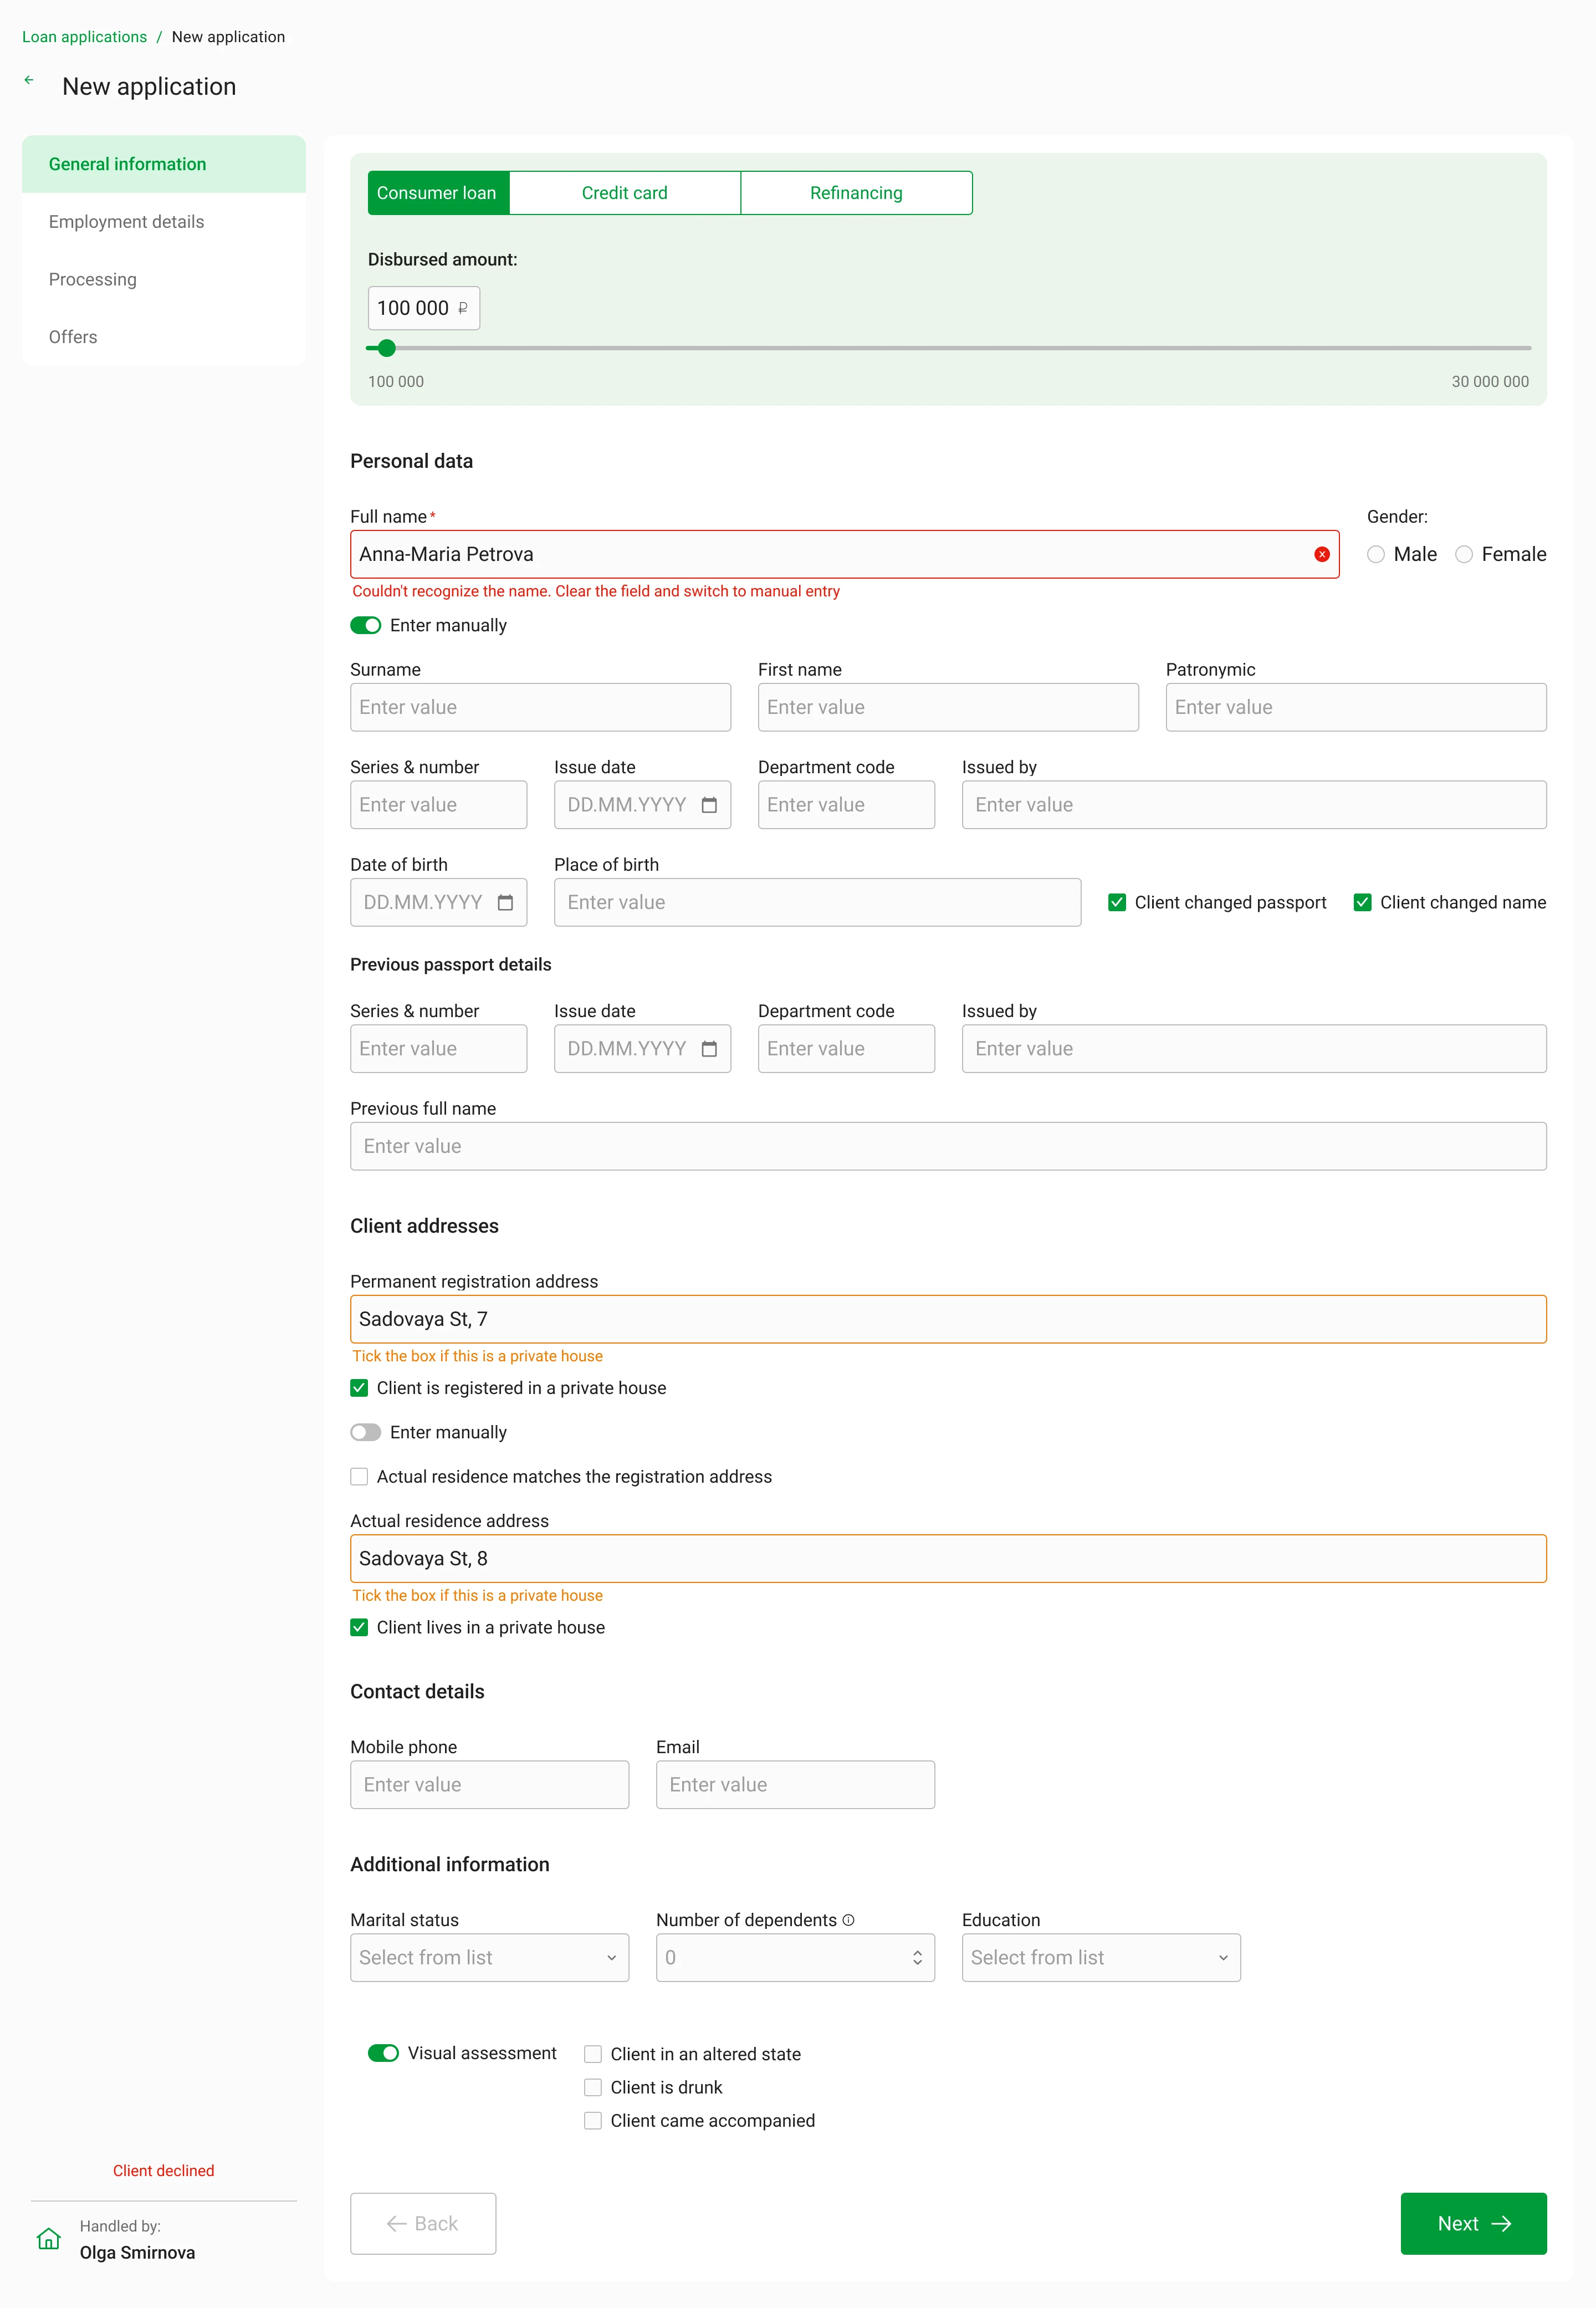Click previous passport Issued by field
This screenshot has width=1596, height=2308.
point(1254,1049)
